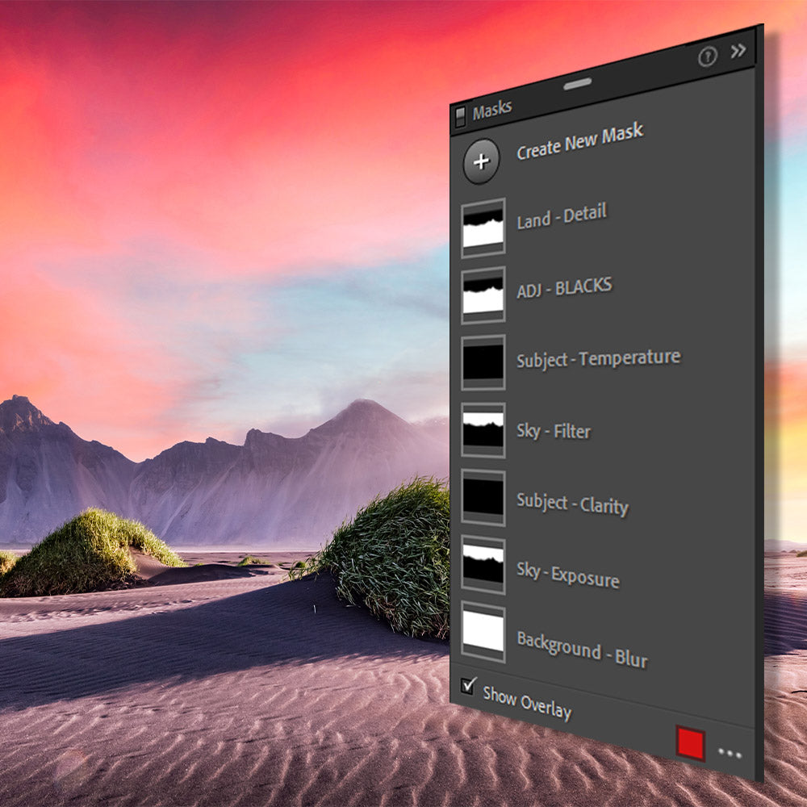The width and height of the screenshot is (807, 807).
Task: Click the Create New Mask plus icon
Action: click(x=481, y=161)
